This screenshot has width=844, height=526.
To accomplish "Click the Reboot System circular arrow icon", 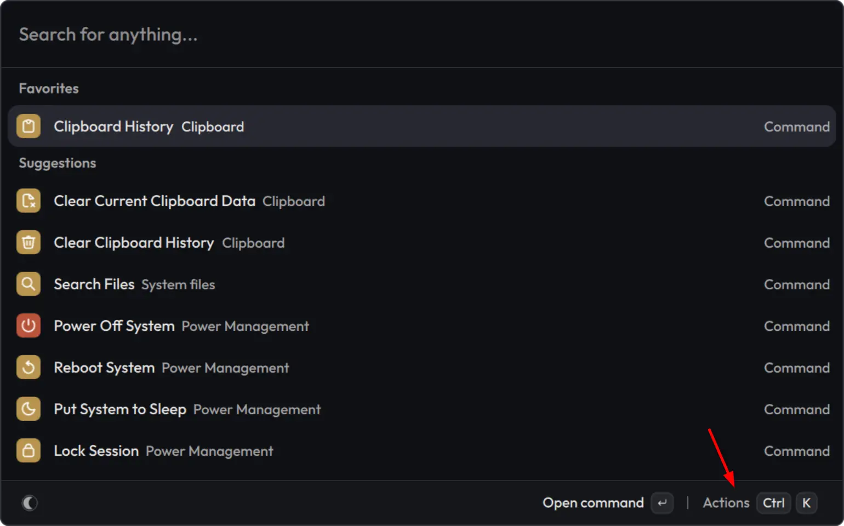I will coord(28,368).
